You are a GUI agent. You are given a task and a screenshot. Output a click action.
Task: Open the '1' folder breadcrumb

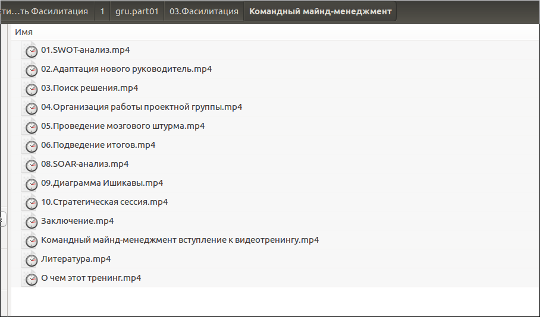(x=102, y=11)
